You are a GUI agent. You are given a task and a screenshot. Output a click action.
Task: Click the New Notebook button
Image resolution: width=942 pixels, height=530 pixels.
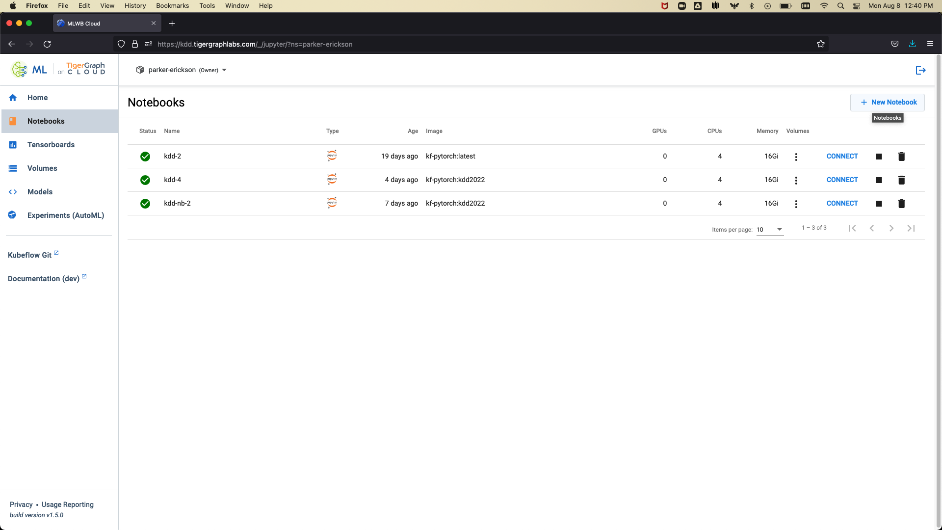coord(887,103)
